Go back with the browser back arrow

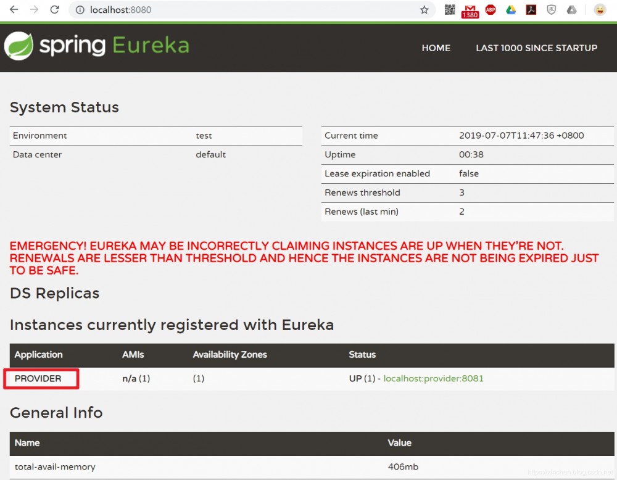14,9
